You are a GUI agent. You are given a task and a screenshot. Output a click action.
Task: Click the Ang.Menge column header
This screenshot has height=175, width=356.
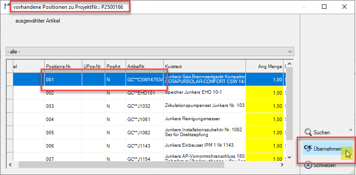pyautogui.click(x=264, y=66)
